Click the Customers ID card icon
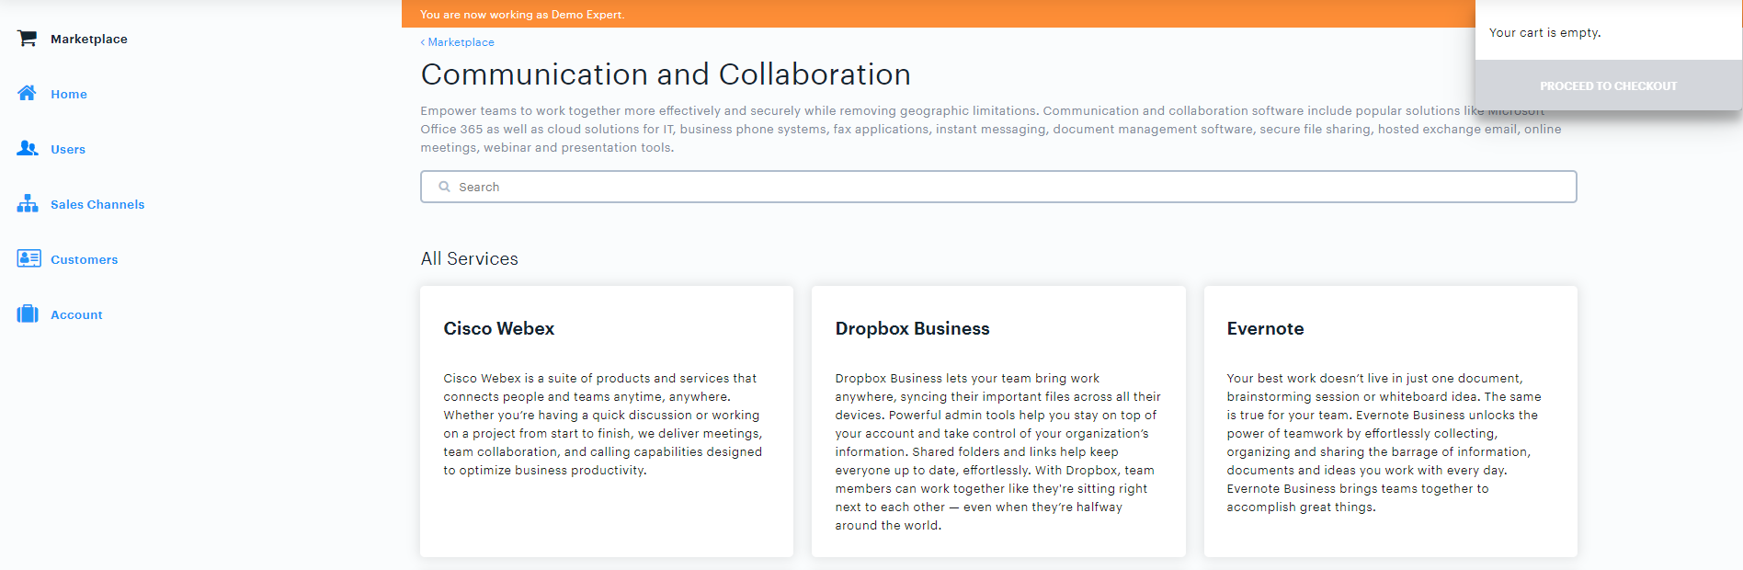The image size is (1743, 570). pos(28,258)
